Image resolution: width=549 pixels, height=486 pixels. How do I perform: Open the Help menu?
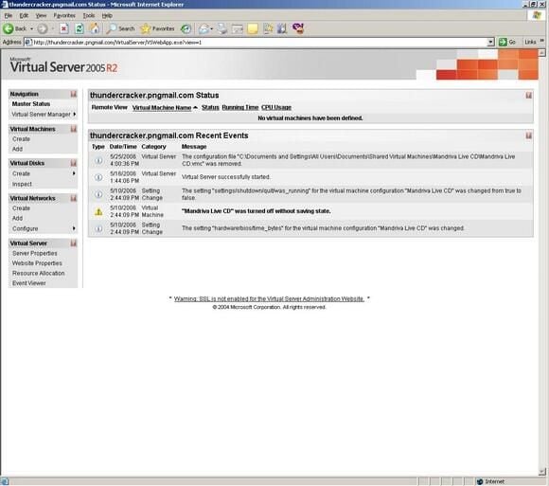[x=107, y=15]
